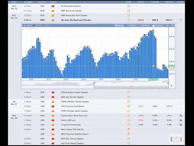Image resolution: width=194 pixels, height=146 pixels.
Task: Click the search icon left of chart zoom
Action: [167, 26]
